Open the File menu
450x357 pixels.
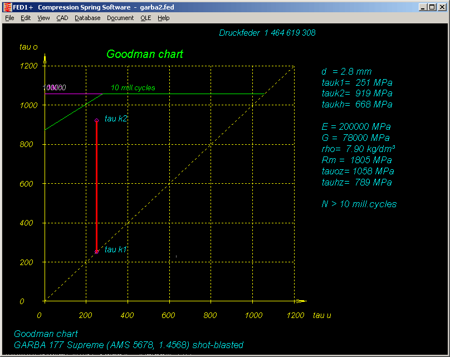9,18
